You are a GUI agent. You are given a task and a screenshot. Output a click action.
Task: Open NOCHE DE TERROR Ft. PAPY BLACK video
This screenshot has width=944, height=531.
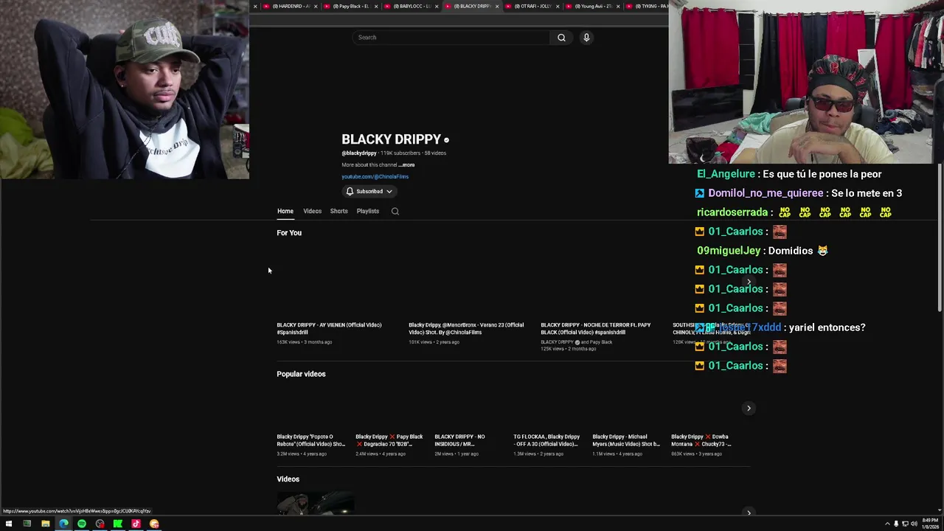596,329
